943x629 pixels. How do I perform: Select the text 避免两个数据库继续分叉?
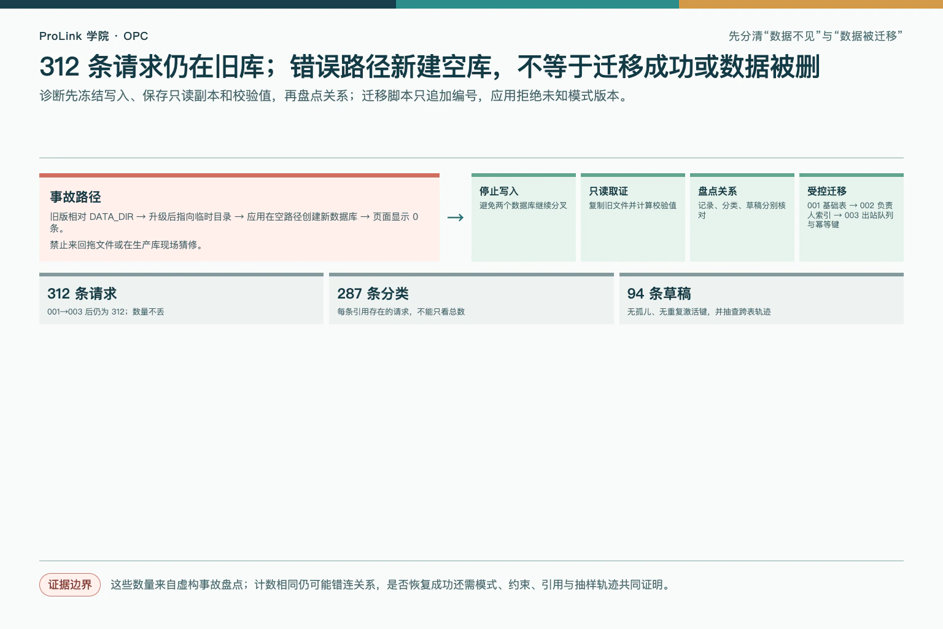[x=523, y=205]
